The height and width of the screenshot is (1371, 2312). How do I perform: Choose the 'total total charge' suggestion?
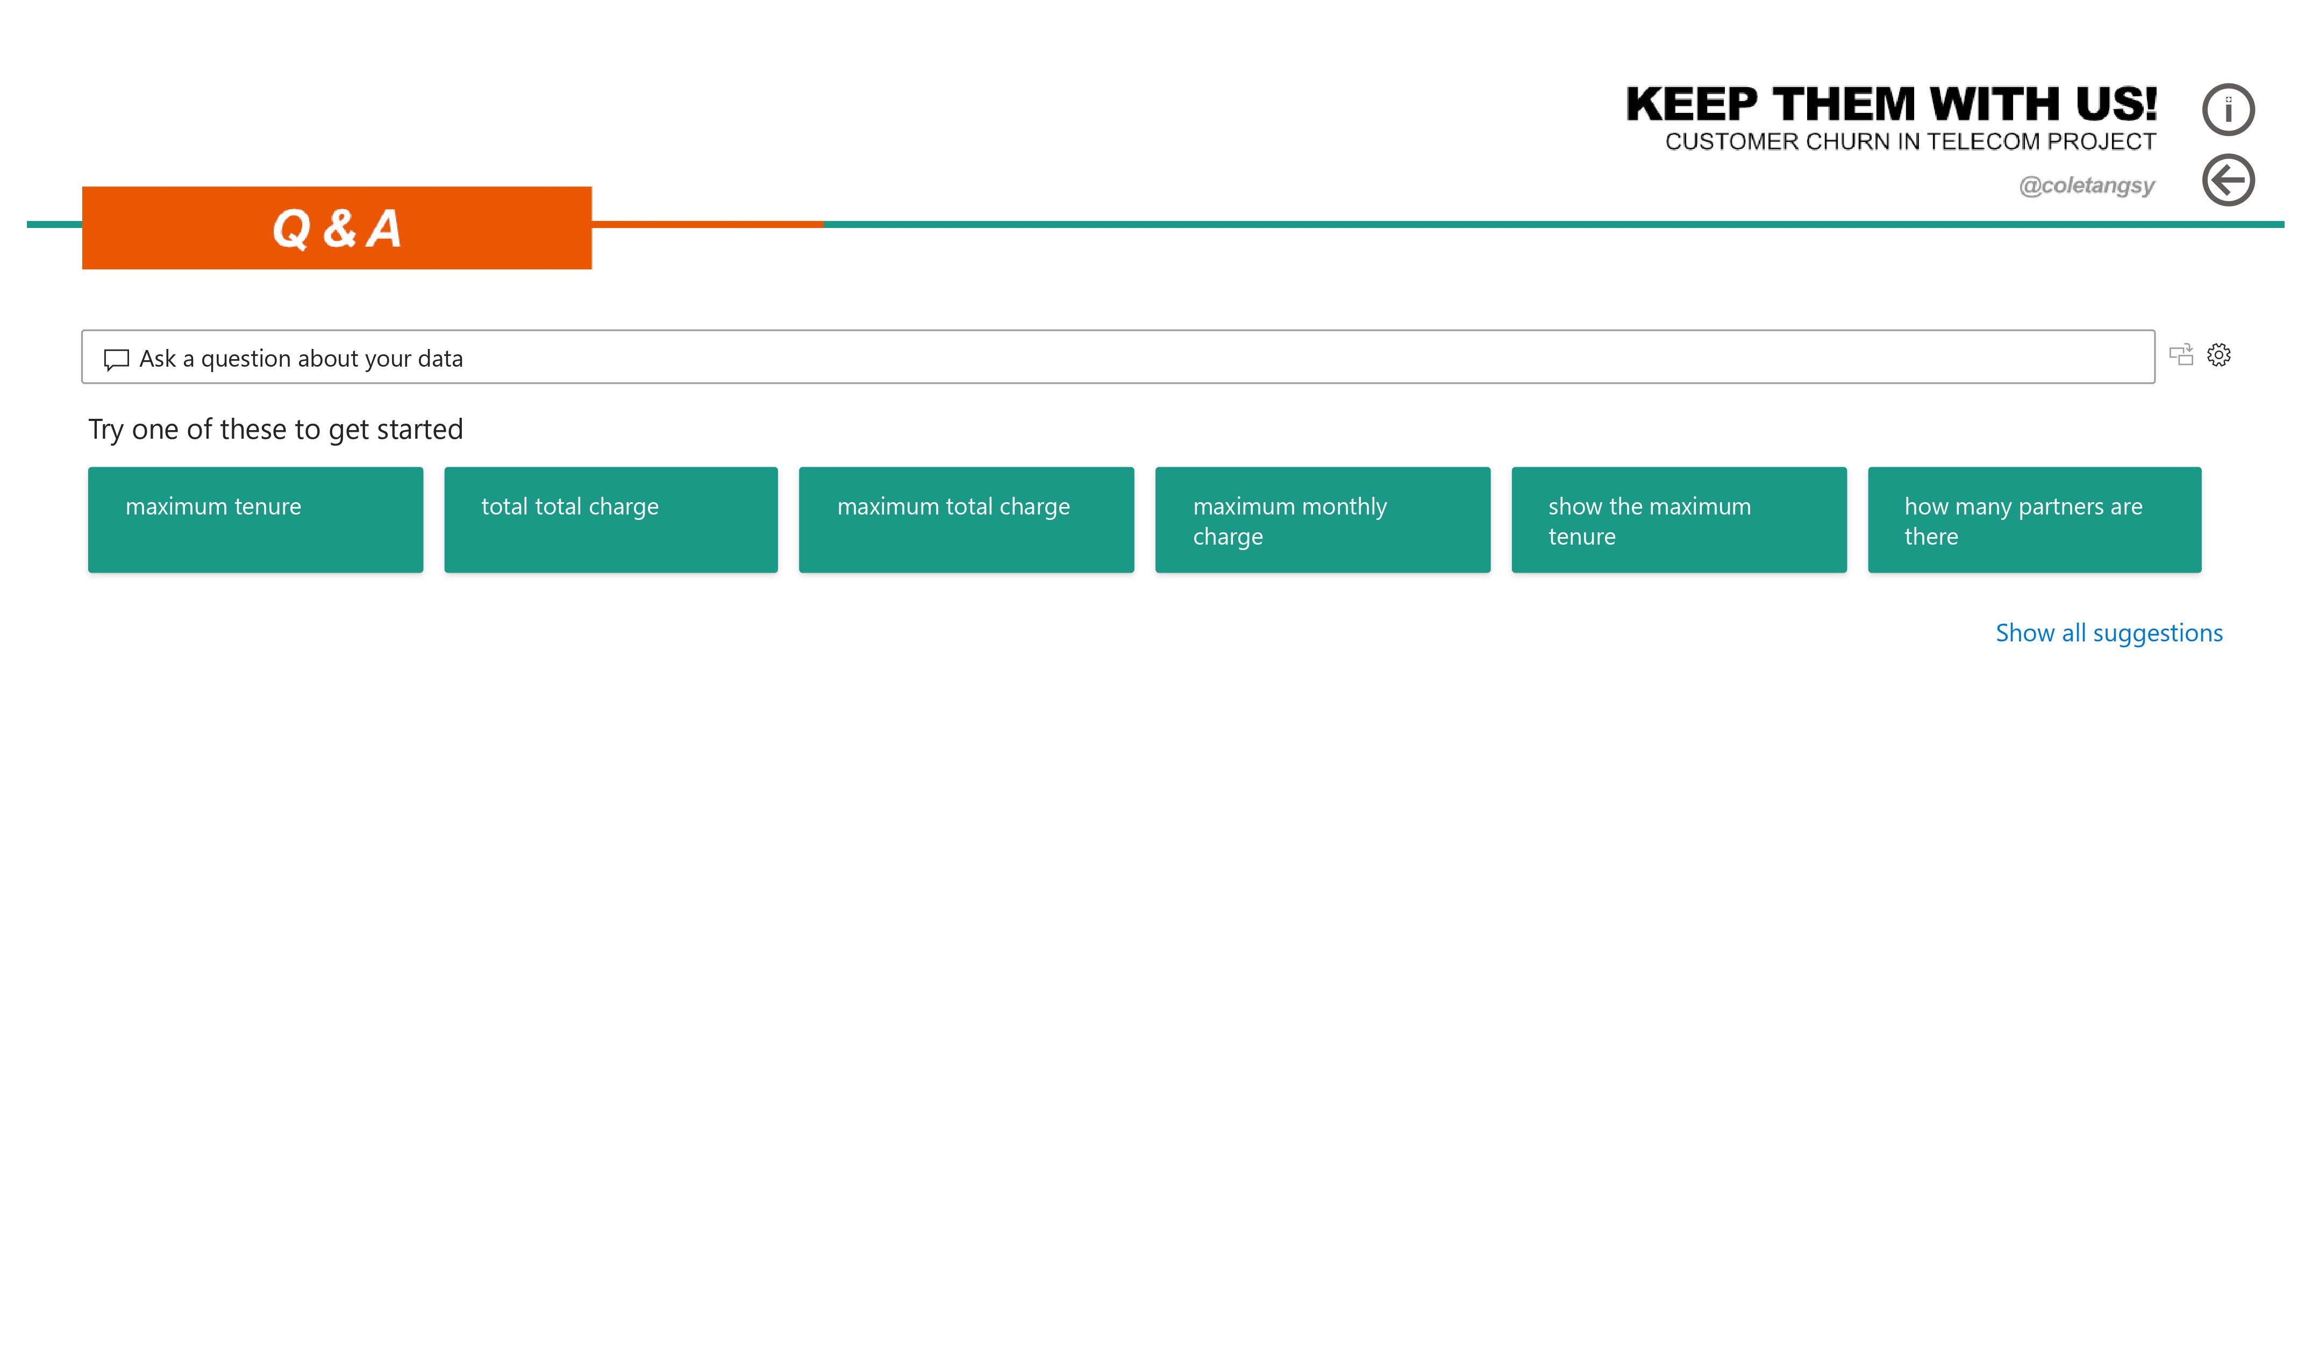[611, 520]
